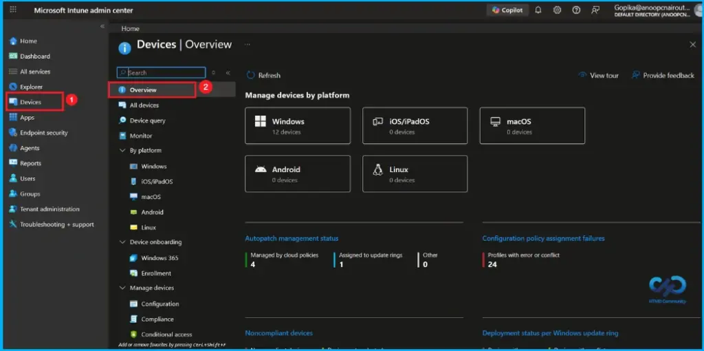
Task: Click the iOS/iPadOS icon under By platform
Action: pos(133,182)
